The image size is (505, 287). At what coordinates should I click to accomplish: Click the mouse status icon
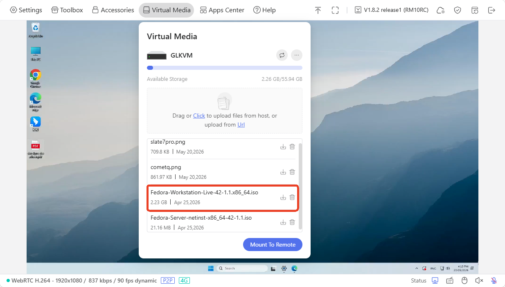point(464,280)
